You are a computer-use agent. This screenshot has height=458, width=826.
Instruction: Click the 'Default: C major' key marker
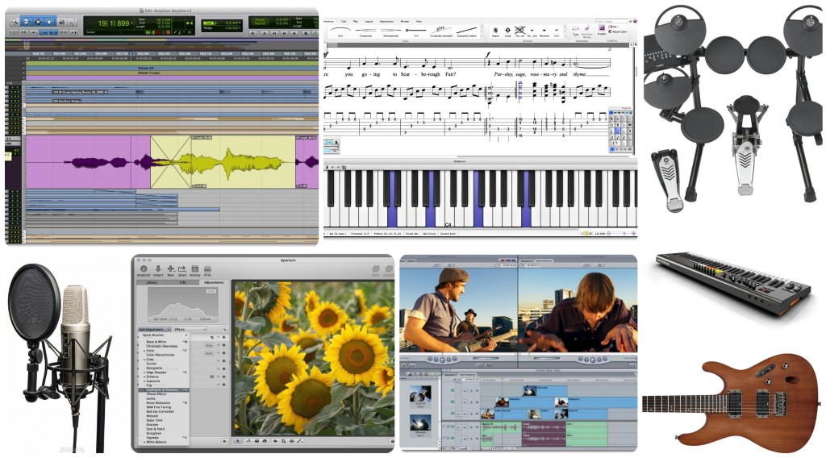148,73
